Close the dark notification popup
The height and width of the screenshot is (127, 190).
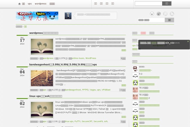click(188, 42)
